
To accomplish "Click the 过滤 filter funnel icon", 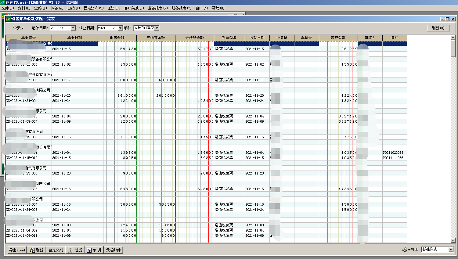I will [x=70, y=250].
